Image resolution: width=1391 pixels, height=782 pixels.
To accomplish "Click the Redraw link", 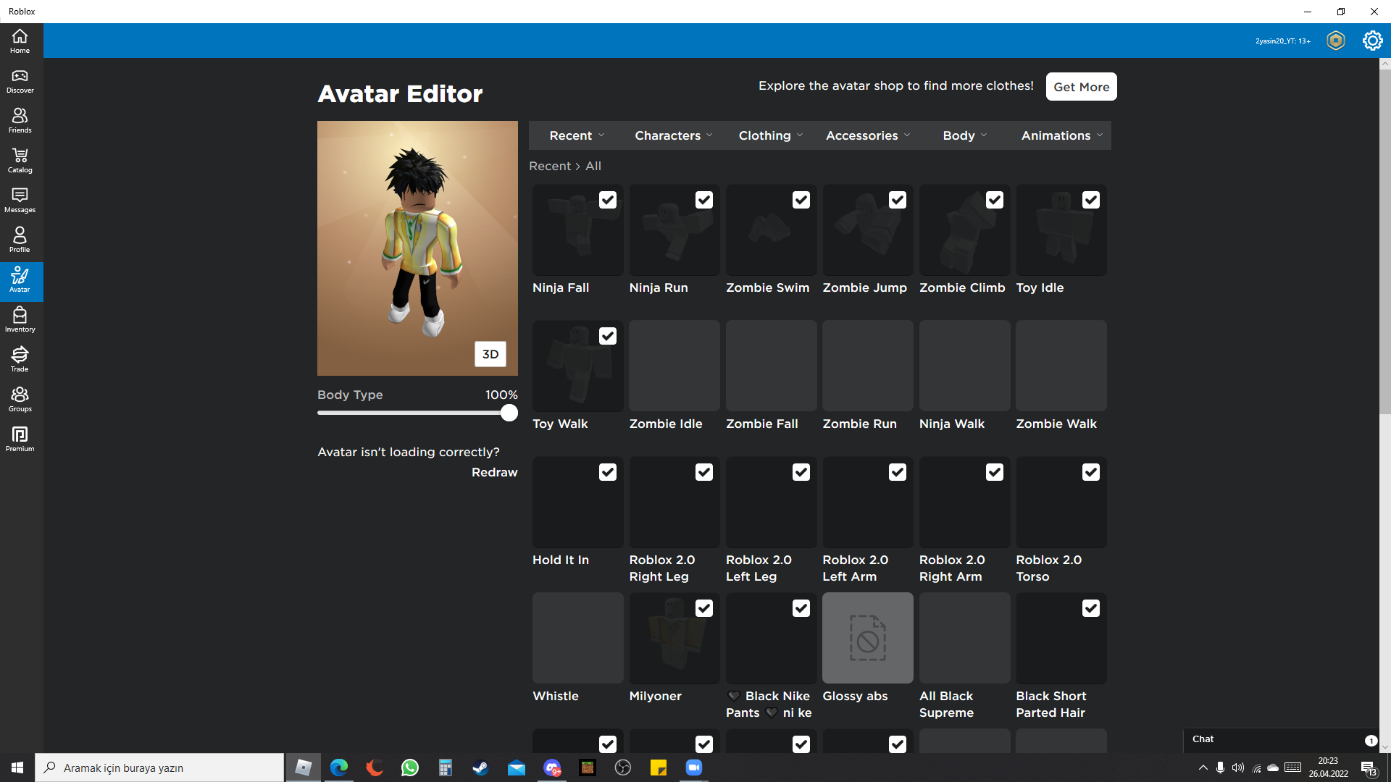I will (x=495, y=472).
